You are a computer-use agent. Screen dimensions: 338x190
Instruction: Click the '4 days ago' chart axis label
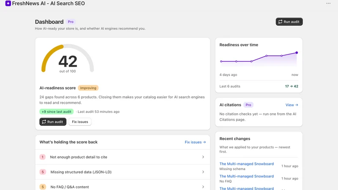[228, 75]
